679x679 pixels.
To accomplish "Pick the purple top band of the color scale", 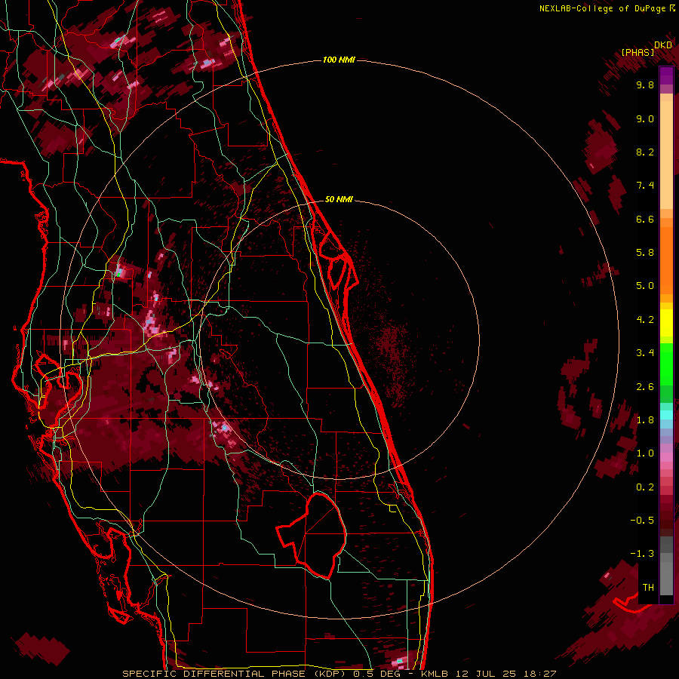I will tap(666, 75).
